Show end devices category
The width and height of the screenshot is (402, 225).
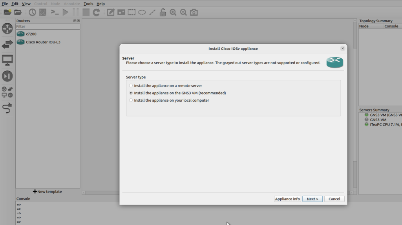coord(7,60)
